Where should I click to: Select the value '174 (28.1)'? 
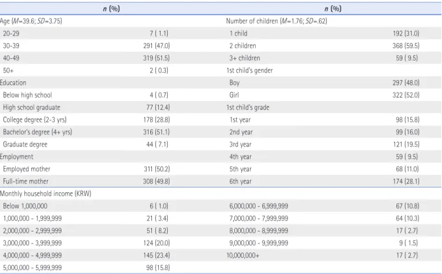[x=406, y=182]
